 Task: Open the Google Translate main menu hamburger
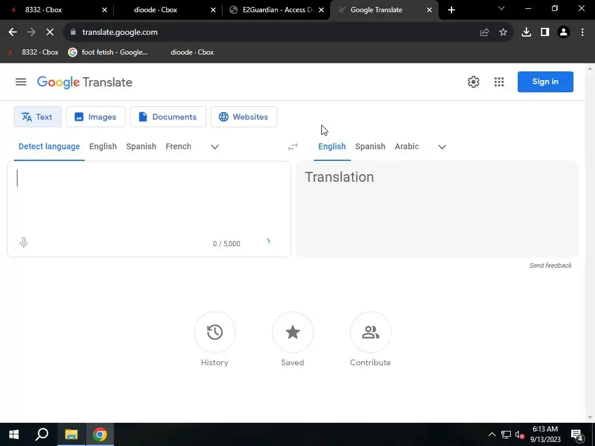(21, 82)
